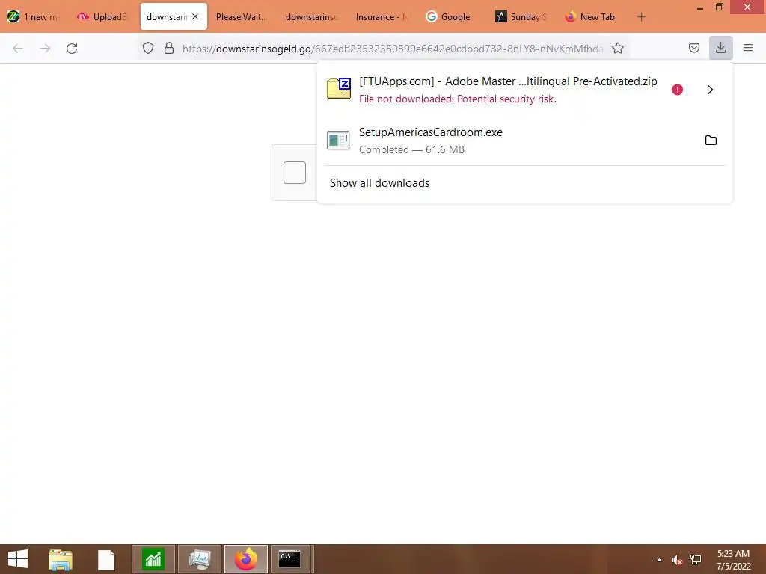The image size is (766, 574).
Task: Open the blank document taskbar icon
Action: click(106, 559)
